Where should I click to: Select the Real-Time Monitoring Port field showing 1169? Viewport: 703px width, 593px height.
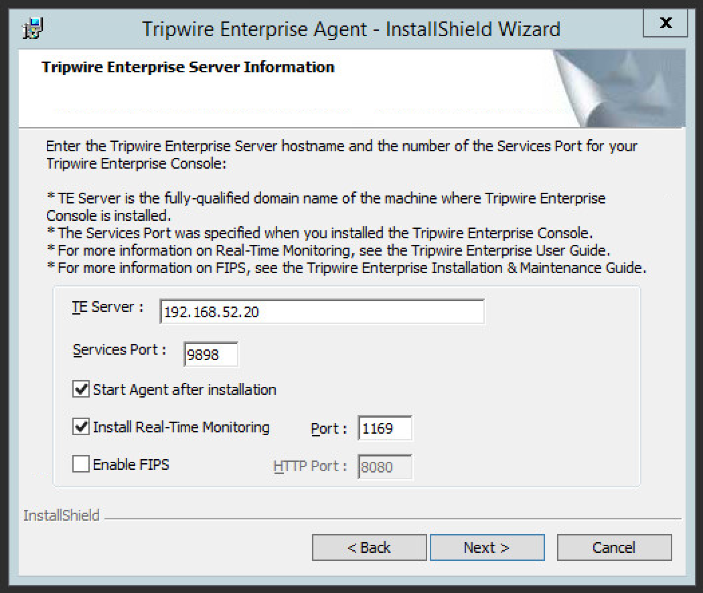tap(385, 428)
